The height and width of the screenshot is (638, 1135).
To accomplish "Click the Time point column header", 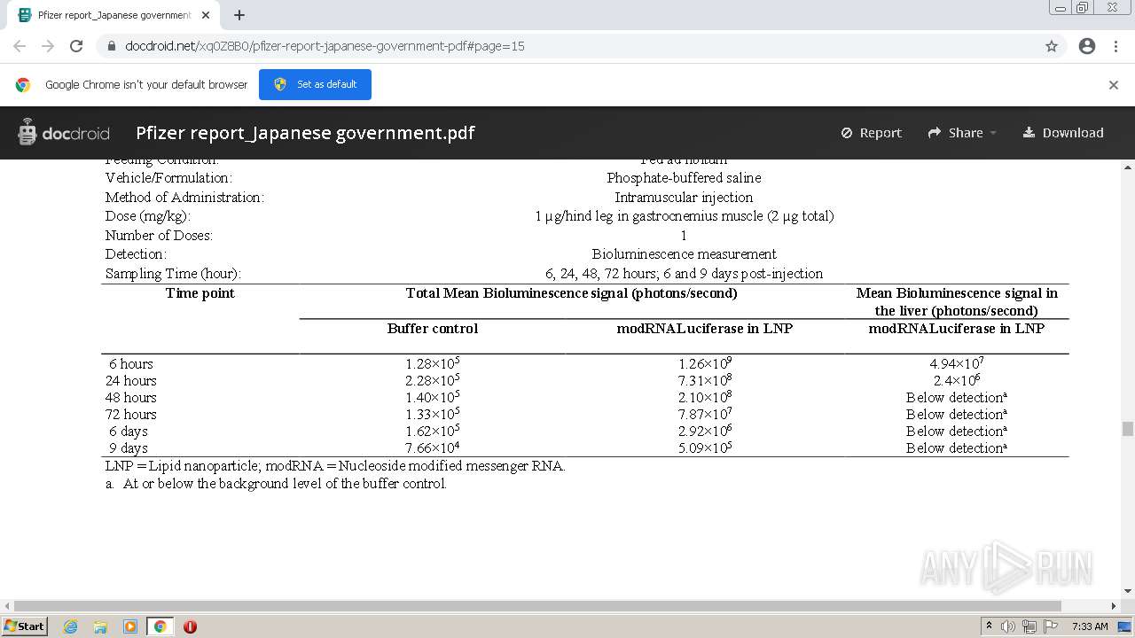I will point(200,293).
